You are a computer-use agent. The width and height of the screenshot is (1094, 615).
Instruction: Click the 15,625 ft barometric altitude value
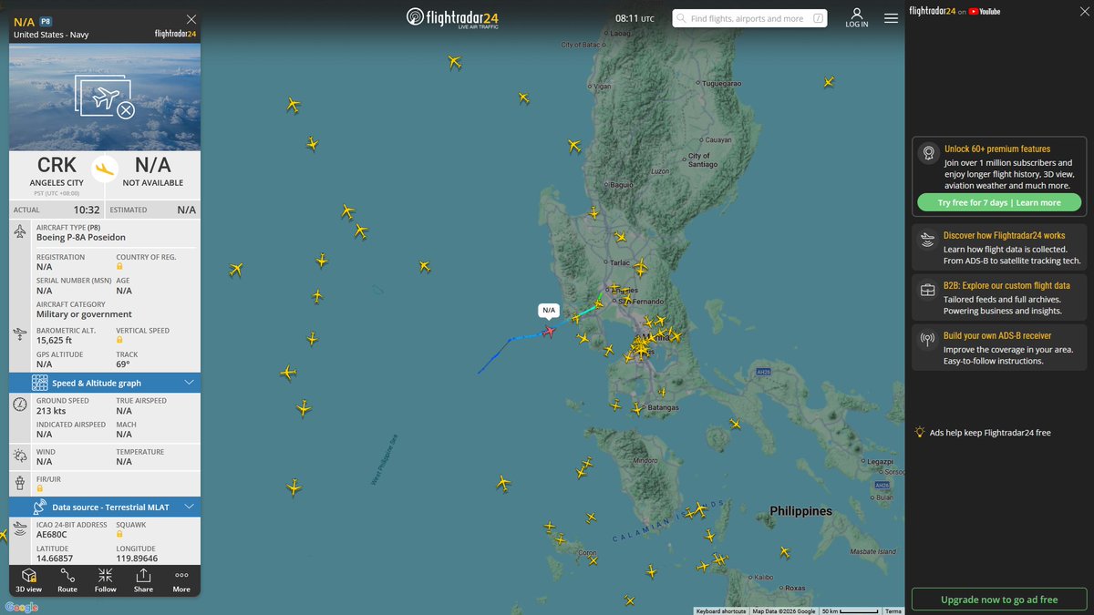pyautogui.click(x=55, y=340)
